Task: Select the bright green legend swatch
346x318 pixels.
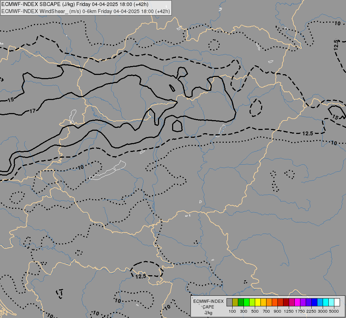Action: [x=246, y=302]
